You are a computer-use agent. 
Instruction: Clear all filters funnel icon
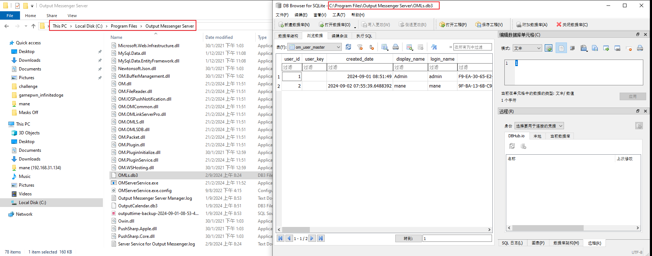(x=360, y=47)
